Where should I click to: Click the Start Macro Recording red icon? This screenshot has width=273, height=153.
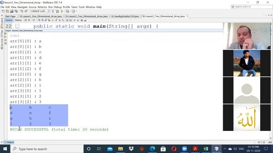(75, 20)
